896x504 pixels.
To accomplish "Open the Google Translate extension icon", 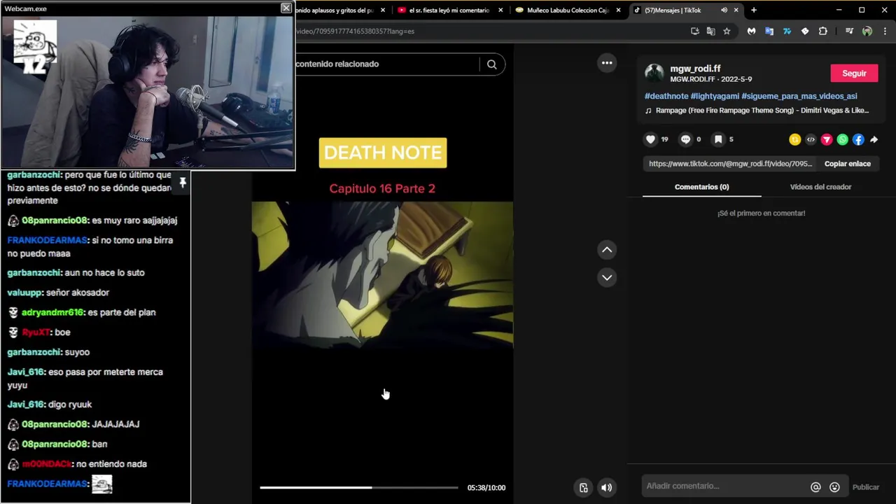I will [x=769, y=31].
